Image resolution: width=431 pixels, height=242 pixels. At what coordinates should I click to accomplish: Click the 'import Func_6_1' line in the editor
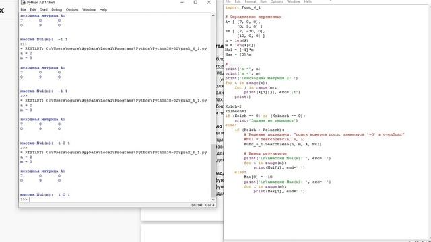242,7
